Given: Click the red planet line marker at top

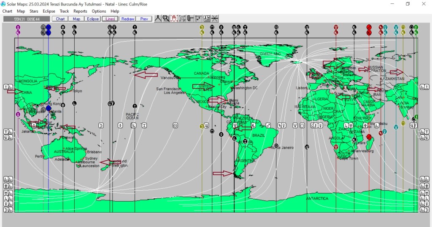Looking at the screenshot, I should [x=369, y=27].
